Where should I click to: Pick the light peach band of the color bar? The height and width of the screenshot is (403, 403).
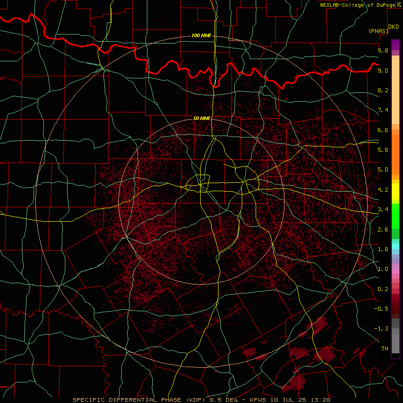(395, 92)
